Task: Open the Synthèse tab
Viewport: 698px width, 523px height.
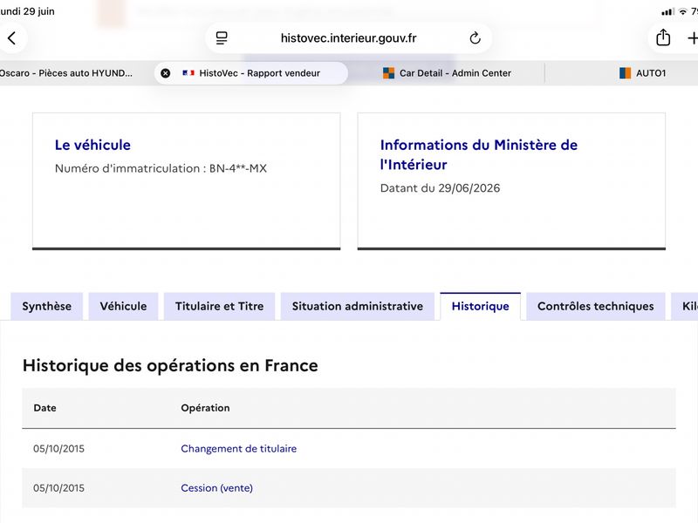Action: 47,306
